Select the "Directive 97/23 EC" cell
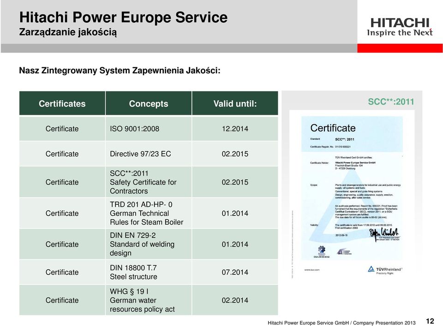 149,154
